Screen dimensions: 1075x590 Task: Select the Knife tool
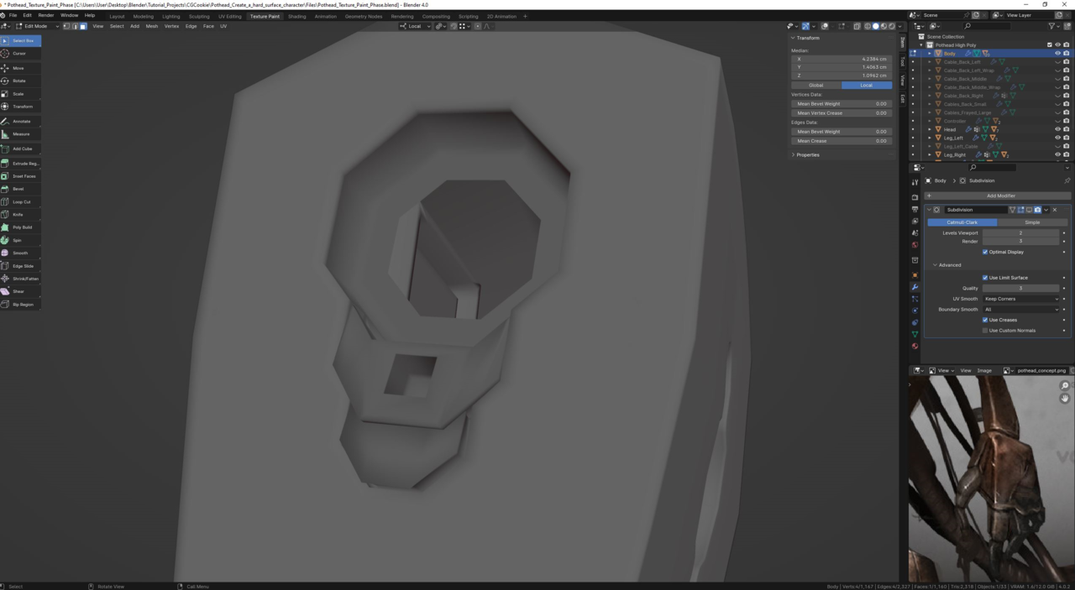tap(18, 215)
